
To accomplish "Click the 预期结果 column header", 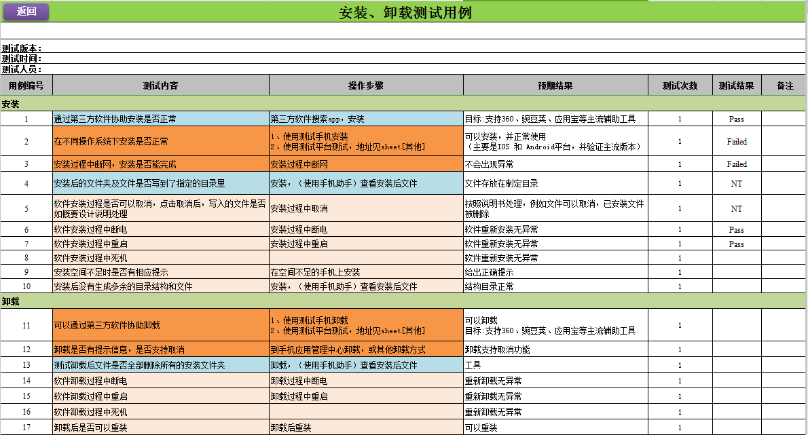I will coord(555,86).
